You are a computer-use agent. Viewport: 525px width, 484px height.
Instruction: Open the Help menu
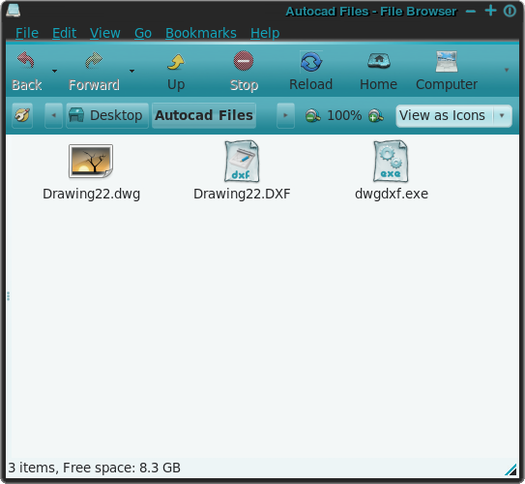pyautogui.click(x=265, y=33)
